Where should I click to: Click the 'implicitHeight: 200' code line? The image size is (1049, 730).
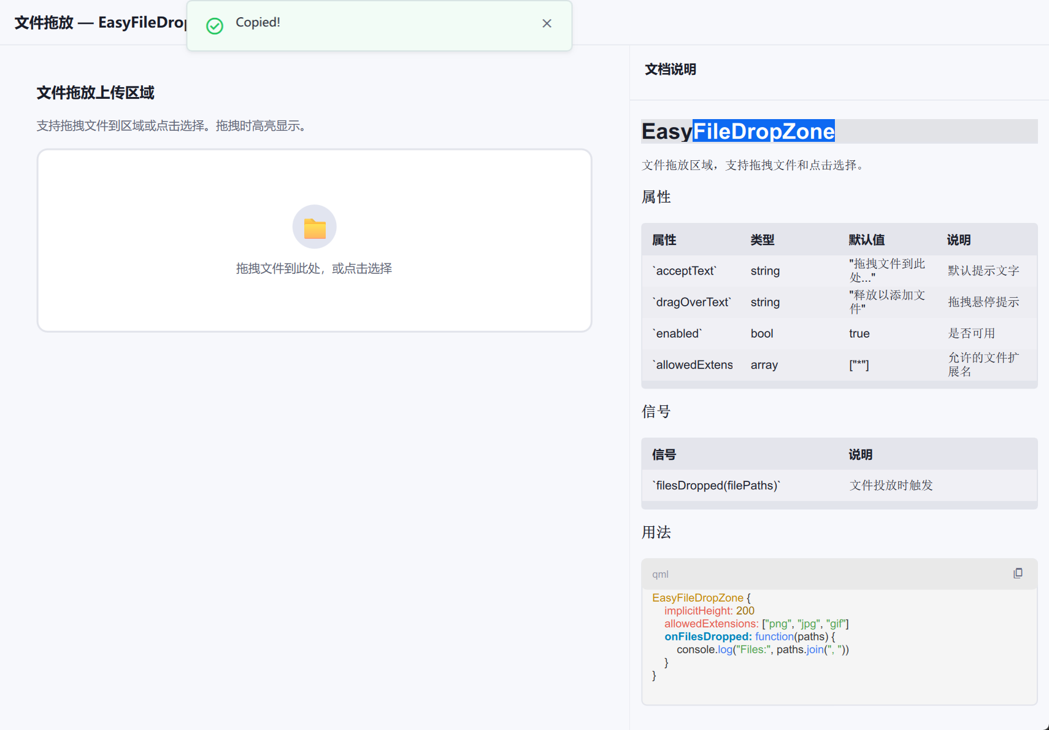click(x=709, y=611)
